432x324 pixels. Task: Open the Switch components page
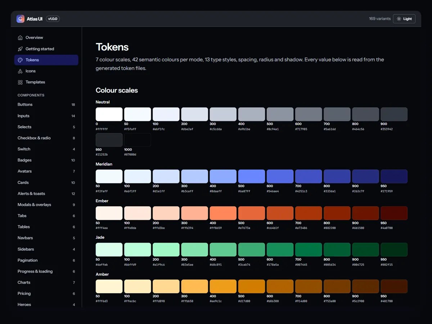coord(46,149)
